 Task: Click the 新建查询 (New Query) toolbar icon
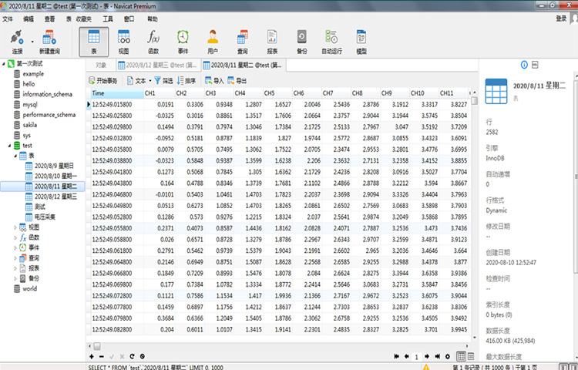click(x=49, y=39)
